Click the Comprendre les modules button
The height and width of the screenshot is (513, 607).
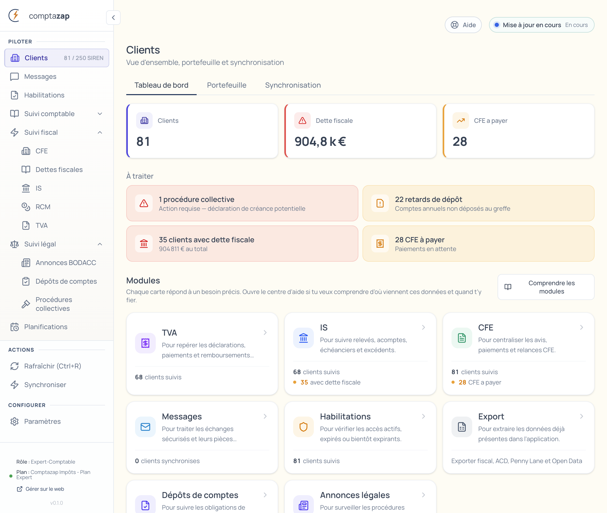point(546,287)
